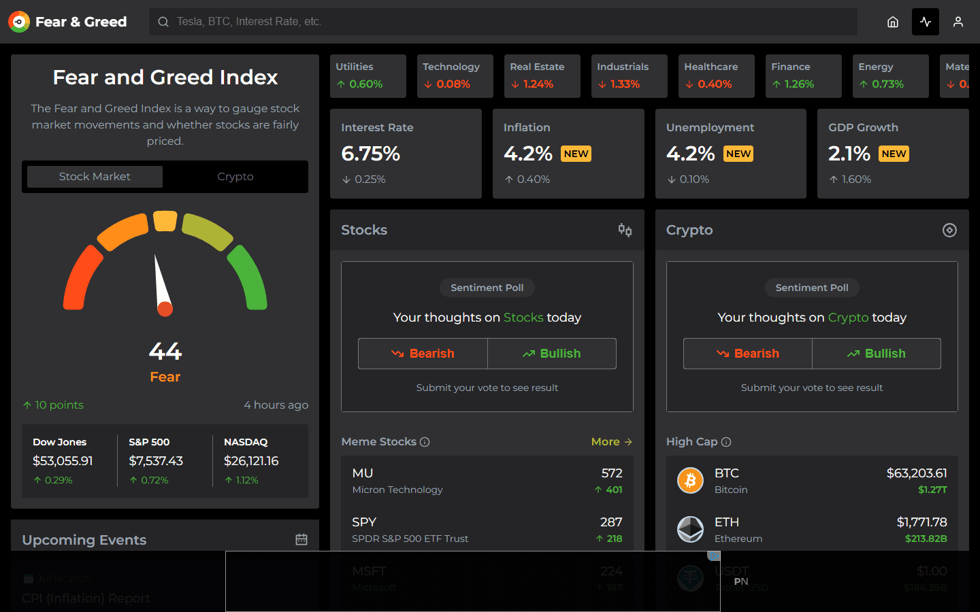Screen dimensions: 980x612
Task: Vote Bearish on Crypto
Action: 748,354
